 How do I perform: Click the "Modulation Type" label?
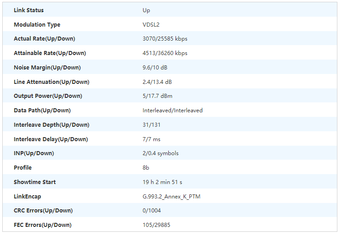(x=37, y=25)
